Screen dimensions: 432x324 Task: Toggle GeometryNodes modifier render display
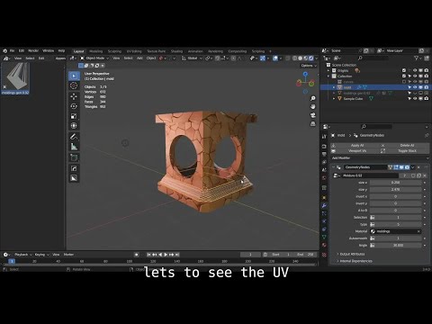point(407,167)
